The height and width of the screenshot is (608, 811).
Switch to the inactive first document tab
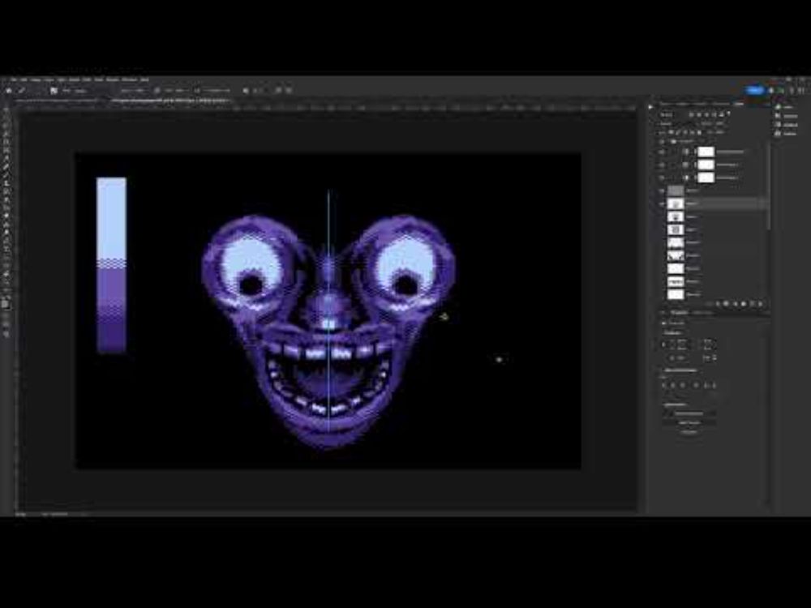(57, 101)
